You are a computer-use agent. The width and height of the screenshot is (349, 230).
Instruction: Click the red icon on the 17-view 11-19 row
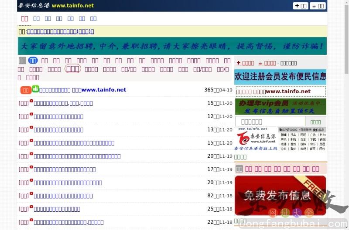(x=31, y=167)
